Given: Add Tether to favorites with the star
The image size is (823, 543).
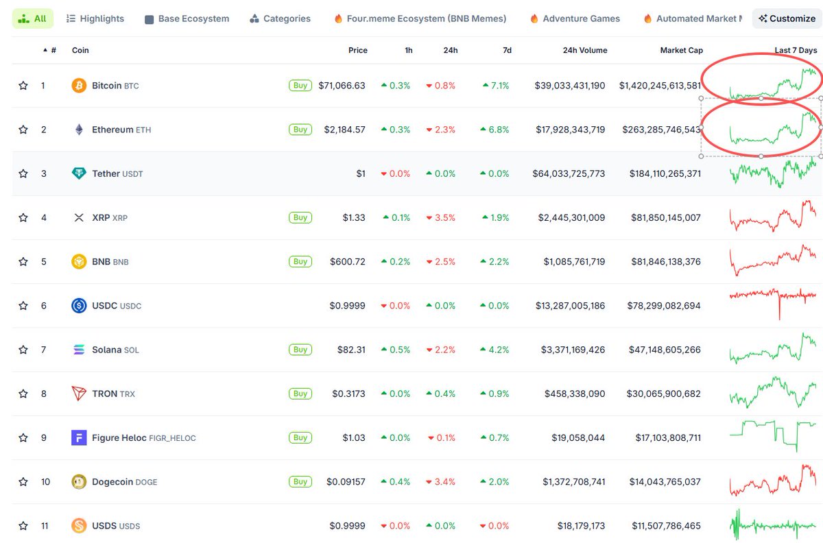Looking at the screenshot, I should click(23, 173).
